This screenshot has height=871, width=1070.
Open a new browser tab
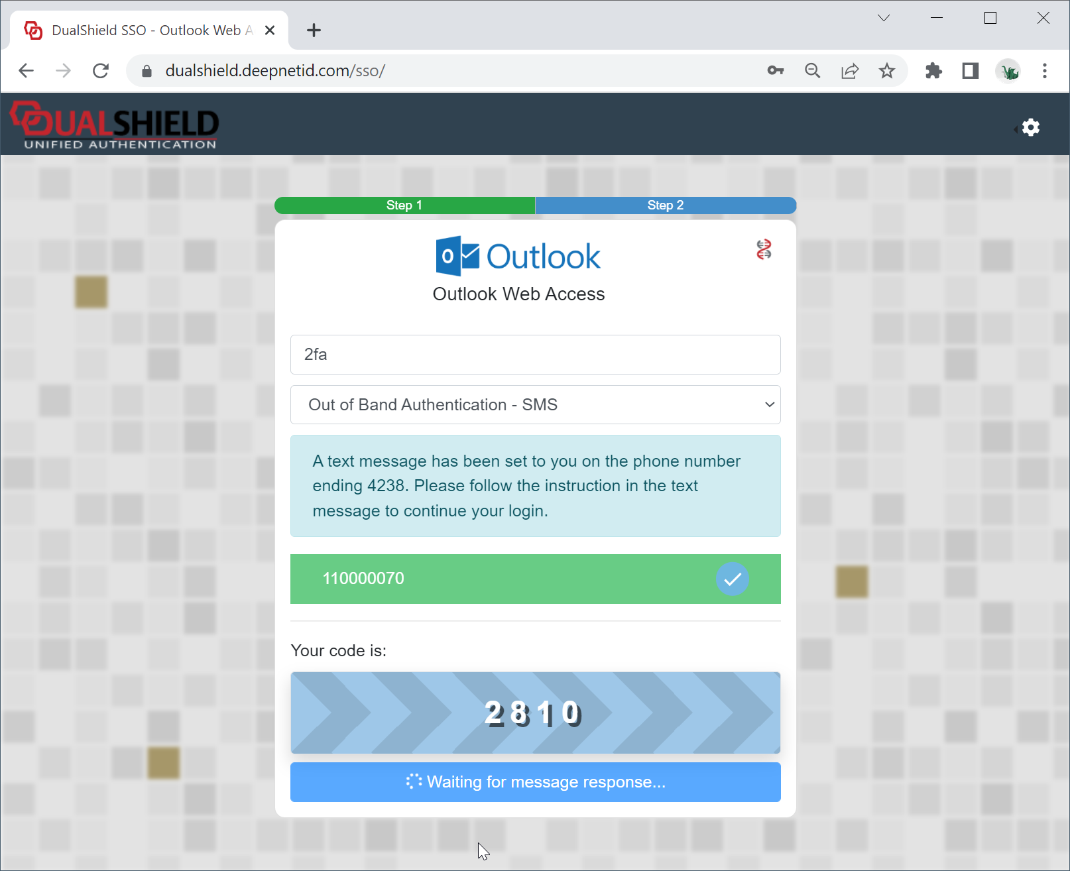point(314,30)
